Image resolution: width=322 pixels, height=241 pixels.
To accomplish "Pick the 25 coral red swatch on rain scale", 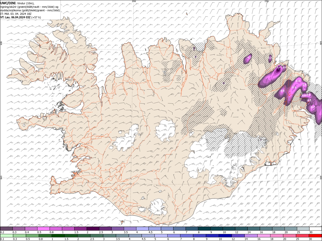I will click(302, 236).
